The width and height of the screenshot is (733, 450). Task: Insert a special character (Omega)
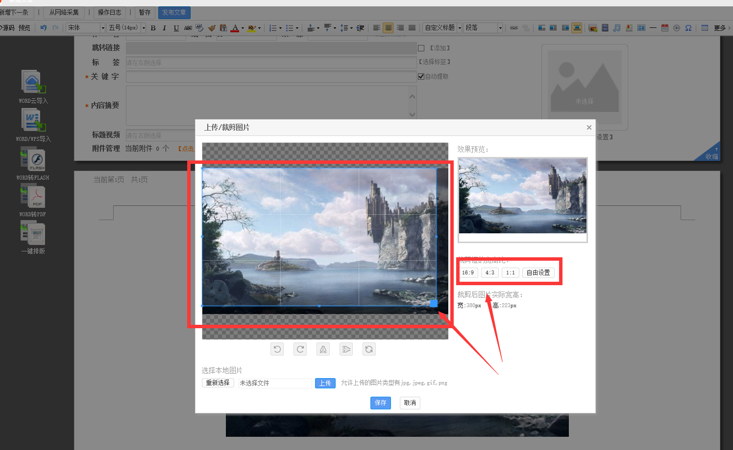pos(688,28)
